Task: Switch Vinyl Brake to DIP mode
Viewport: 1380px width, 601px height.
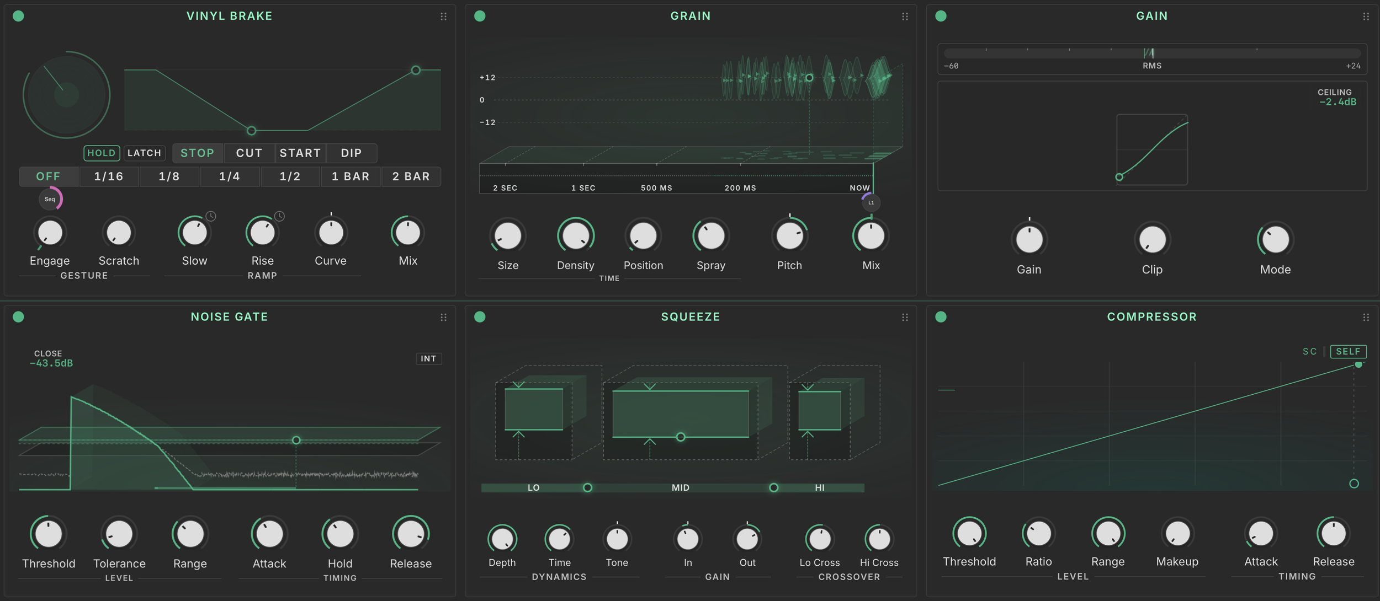Action: point(352,153)
